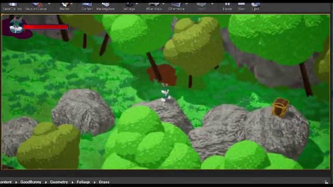Click the Save Current toolbar button
This screenshot has height=187, width=333.
[12, 7]
